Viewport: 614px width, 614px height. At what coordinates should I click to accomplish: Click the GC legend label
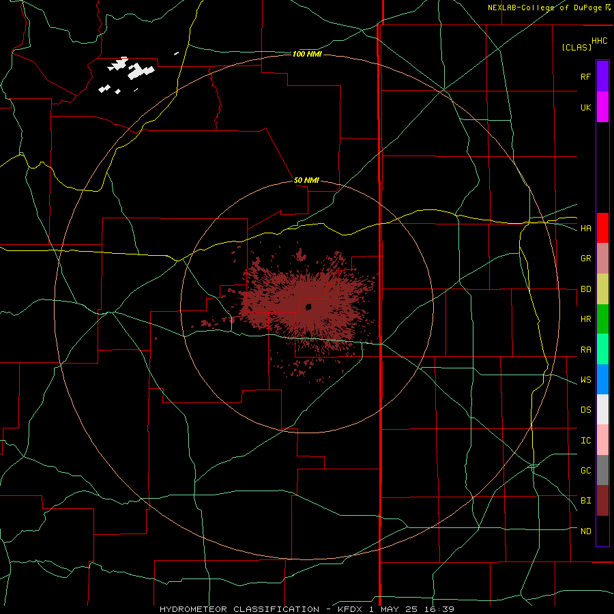pos(585,471)
